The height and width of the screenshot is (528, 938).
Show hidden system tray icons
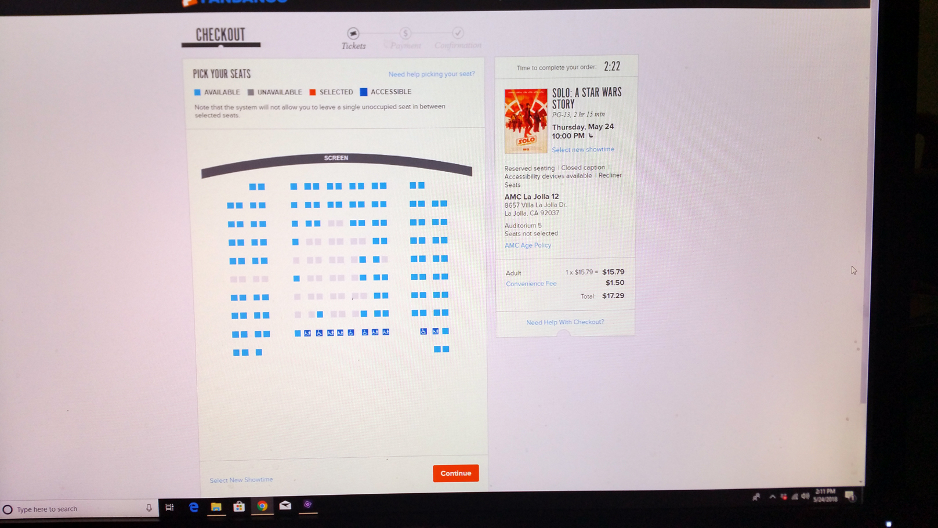[772, 497]
